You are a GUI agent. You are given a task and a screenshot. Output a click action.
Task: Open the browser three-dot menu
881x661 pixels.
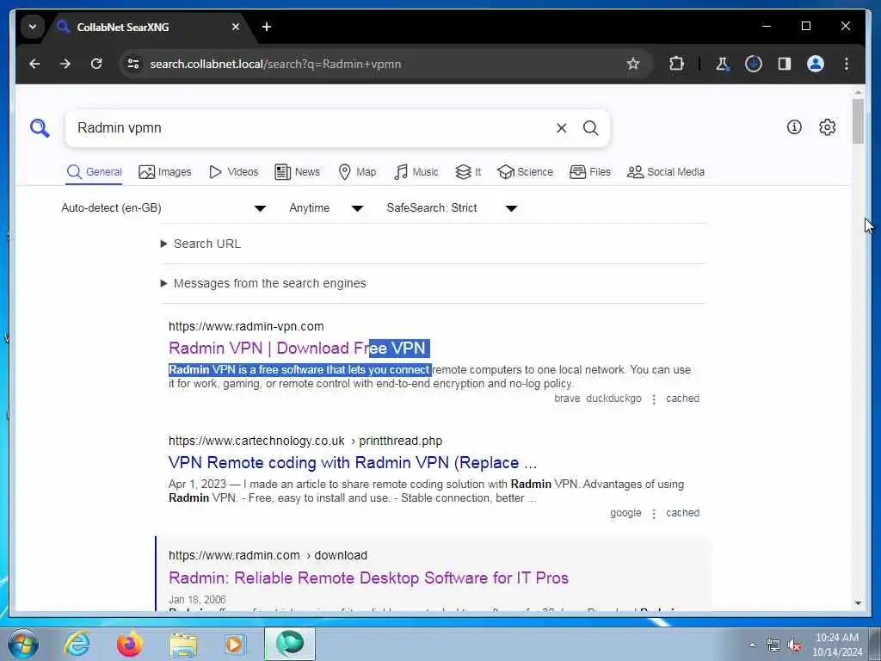(x=847, y=64)
